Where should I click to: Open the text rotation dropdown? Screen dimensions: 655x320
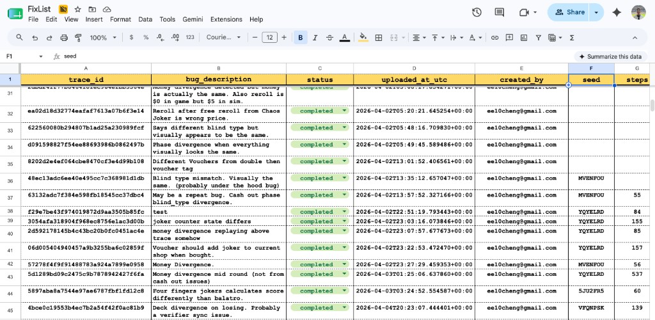[x=475, y=38]
